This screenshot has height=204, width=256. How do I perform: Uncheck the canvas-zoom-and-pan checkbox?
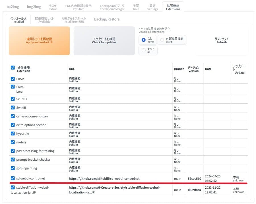pos(13,116)
